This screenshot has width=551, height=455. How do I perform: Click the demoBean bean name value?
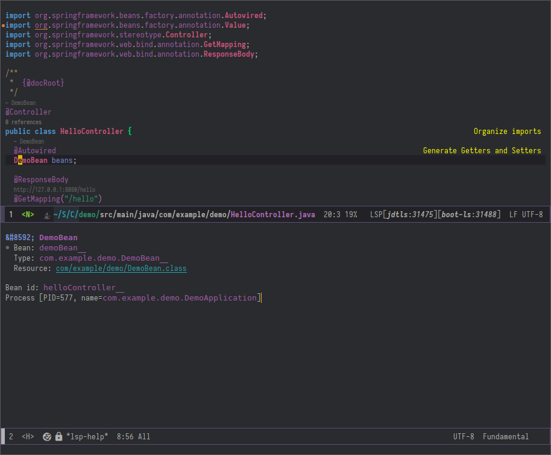tap(58, 248)
